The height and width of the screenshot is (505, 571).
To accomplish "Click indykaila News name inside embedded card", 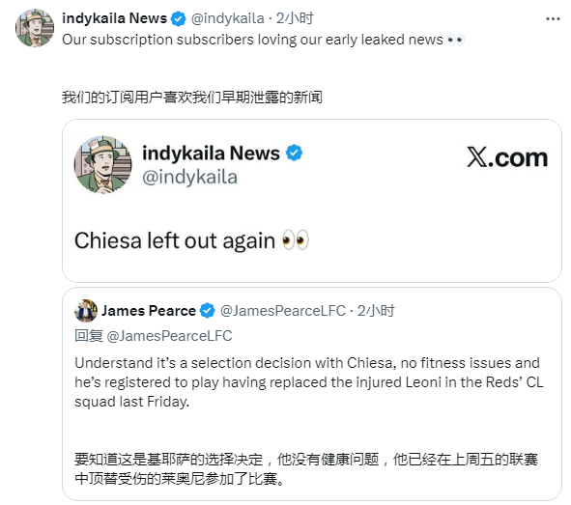I will pyautogui.click(x=211, y=153).
